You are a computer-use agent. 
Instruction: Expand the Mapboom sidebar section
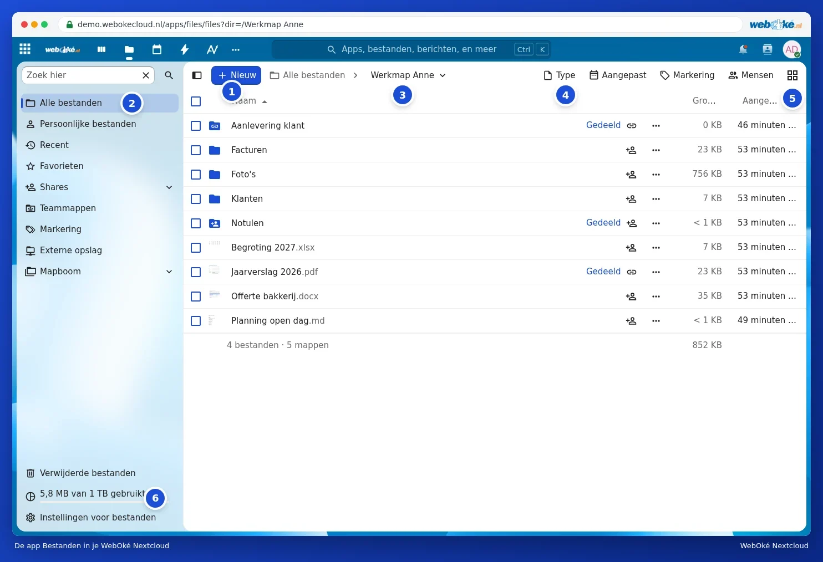tap(169, 272)
